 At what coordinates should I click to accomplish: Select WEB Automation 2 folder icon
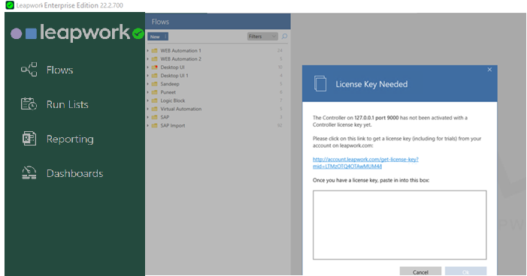[155, 59]
